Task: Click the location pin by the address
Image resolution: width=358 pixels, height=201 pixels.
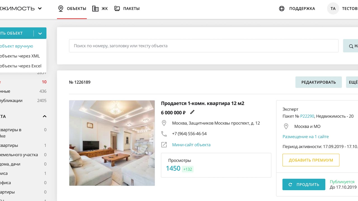Action: (164, 123)
